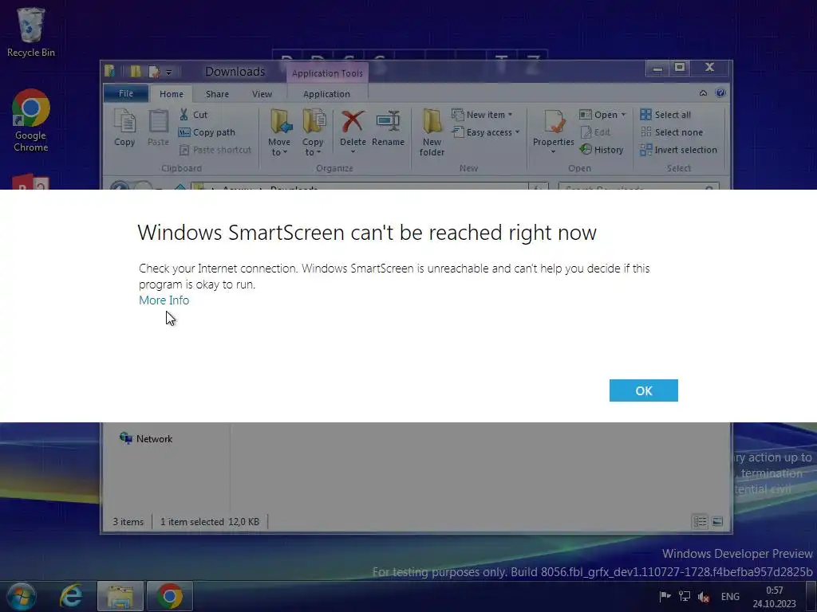Click Paste shortcut in the ribbon

[x=215, y=150]
